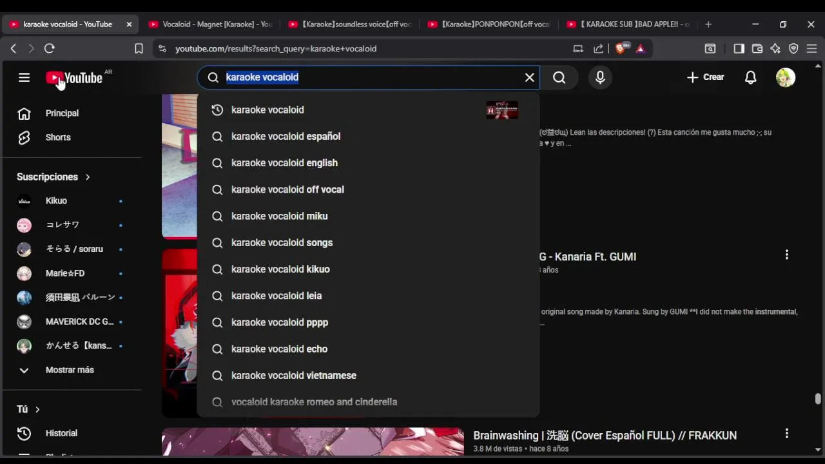Viewport: 825px width, 464px height.
Task: Click the YouTube logo
Action: click(74, 78)
